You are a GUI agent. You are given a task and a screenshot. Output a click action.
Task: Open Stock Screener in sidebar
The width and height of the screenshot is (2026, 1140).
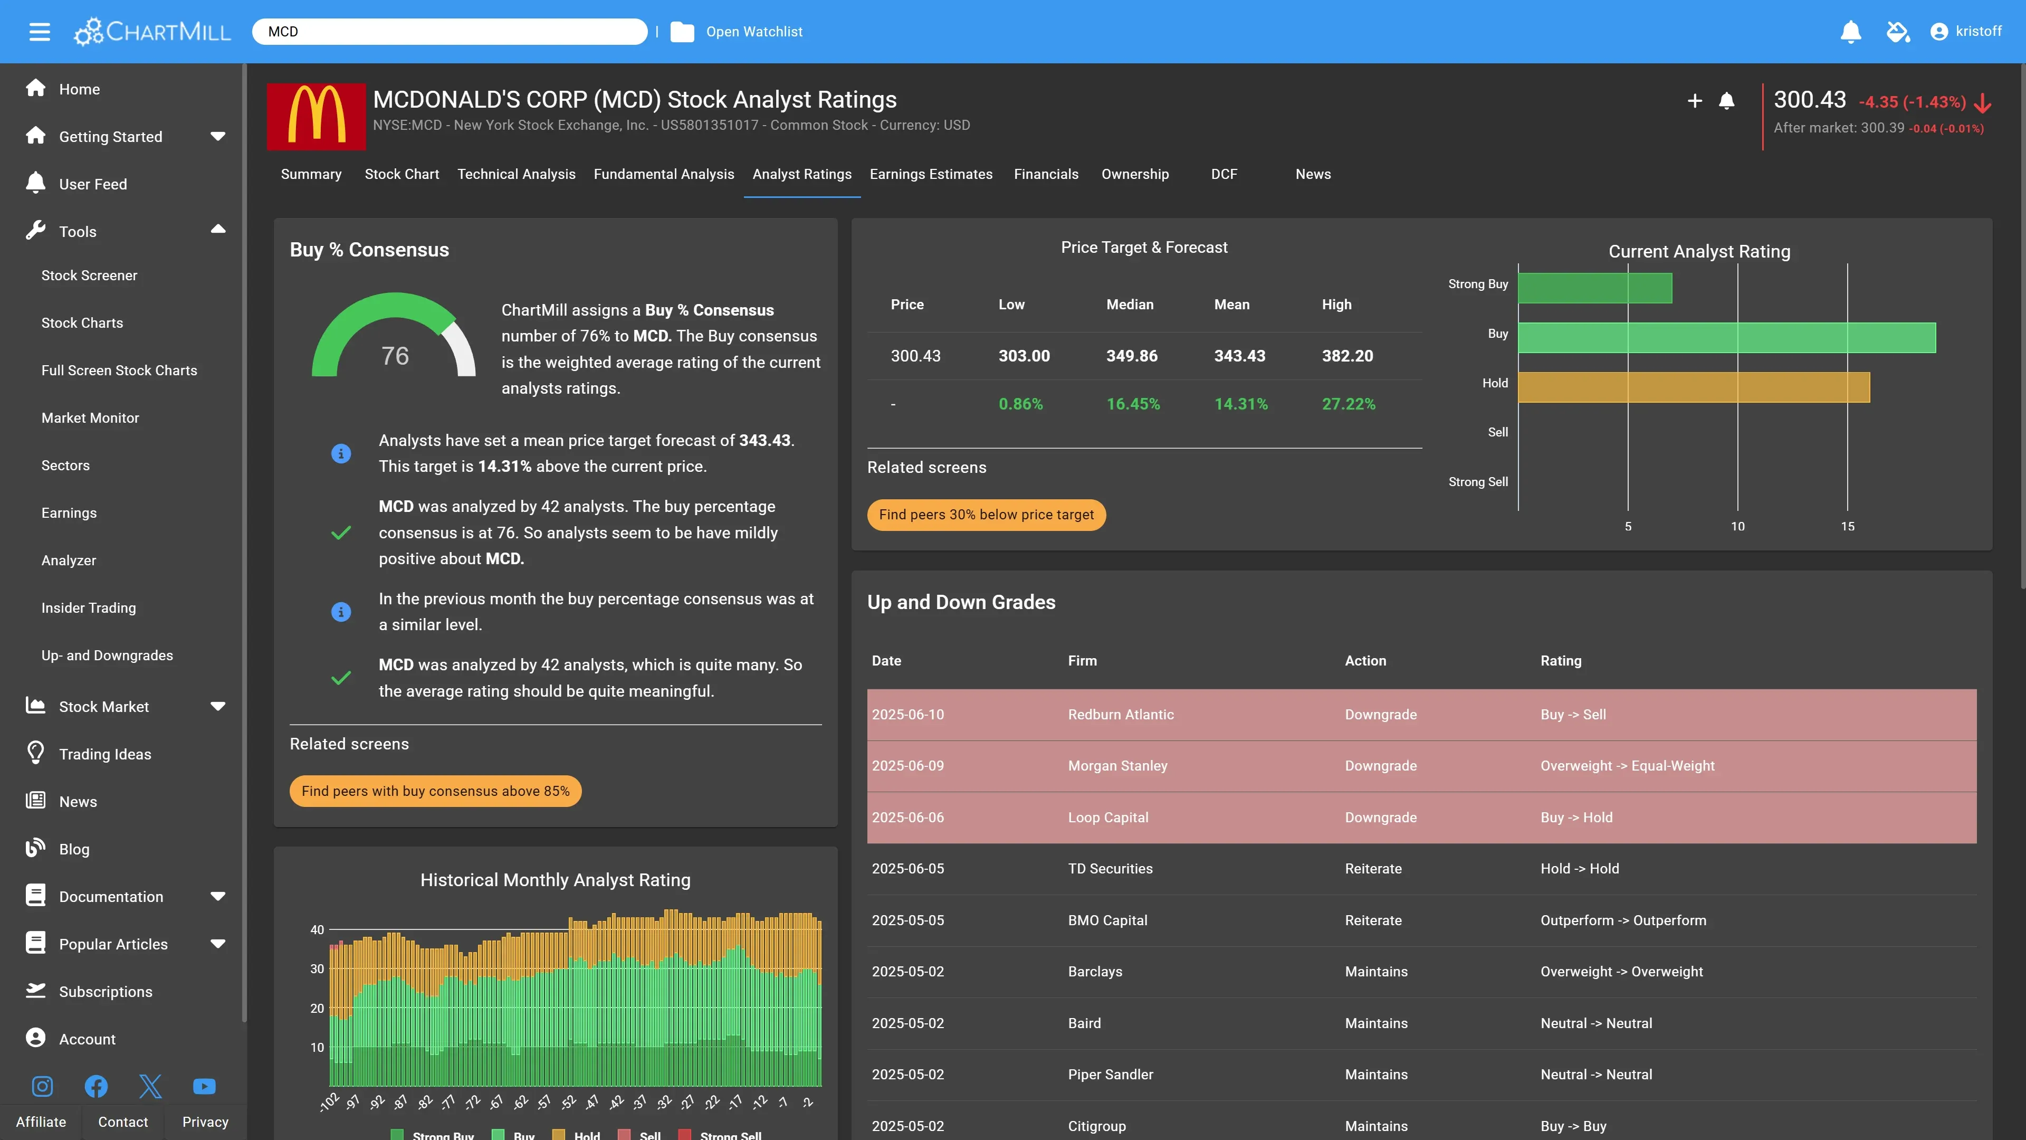[89, 275]
